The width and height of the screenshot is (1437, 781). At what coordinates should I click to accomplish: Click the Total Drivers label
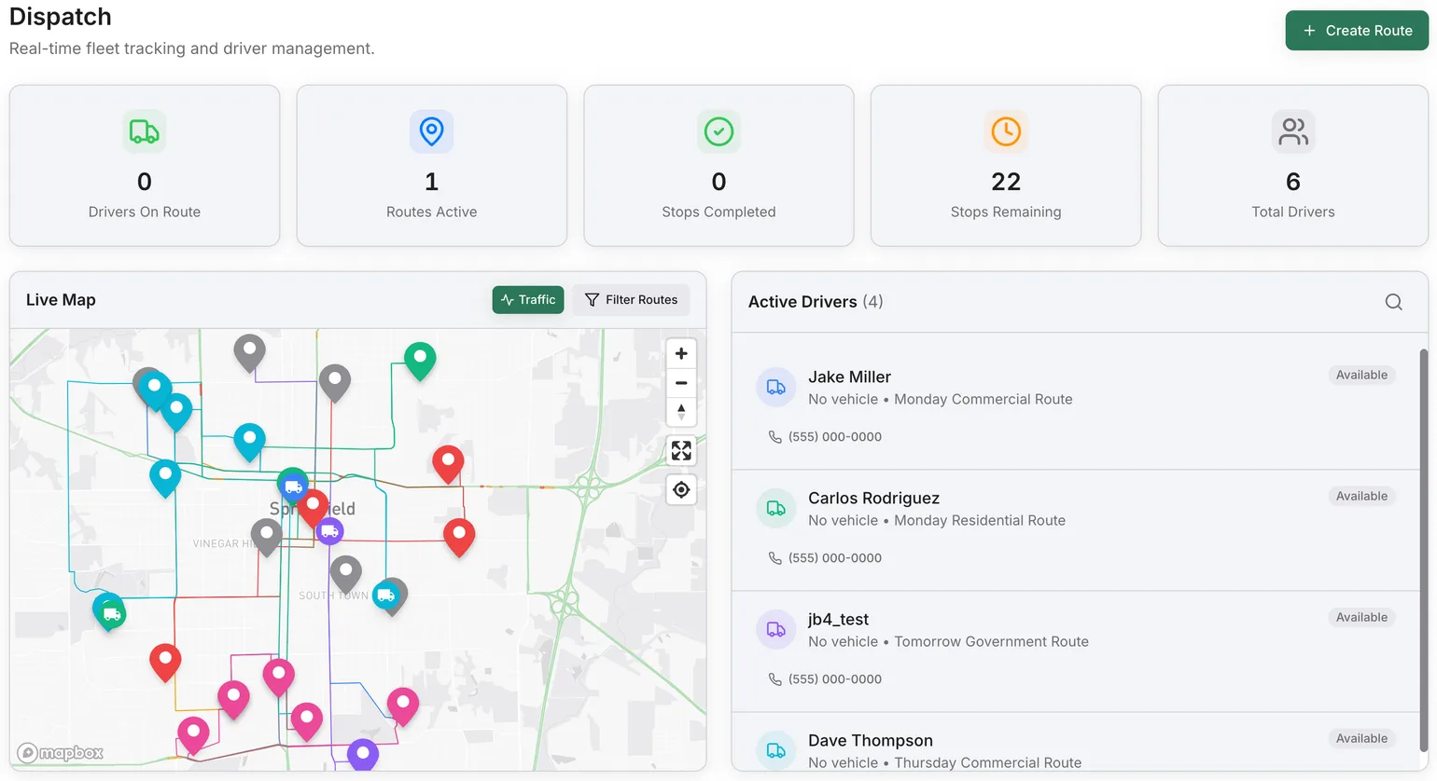coord(1293,212)
